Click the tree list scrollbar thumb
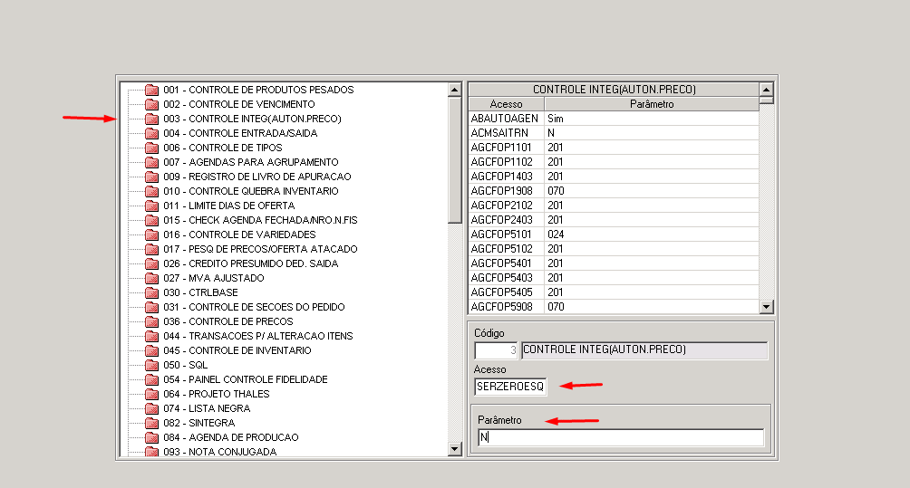This screenshot has width=910, height=488. tap(454, 160)
